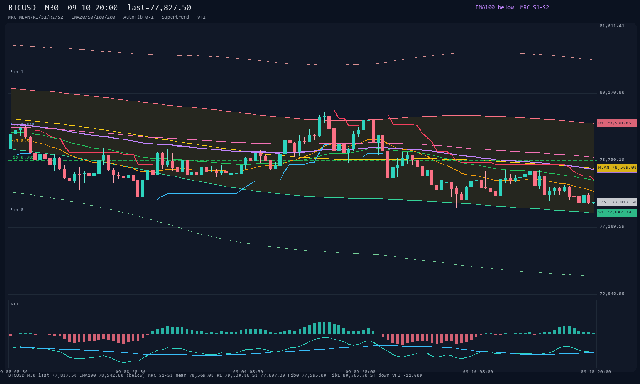Image resolution: width=640 pixels, height=384 pixels.
Task: Click the 77,289.59 price axis label
Action: tap(612, 227)
